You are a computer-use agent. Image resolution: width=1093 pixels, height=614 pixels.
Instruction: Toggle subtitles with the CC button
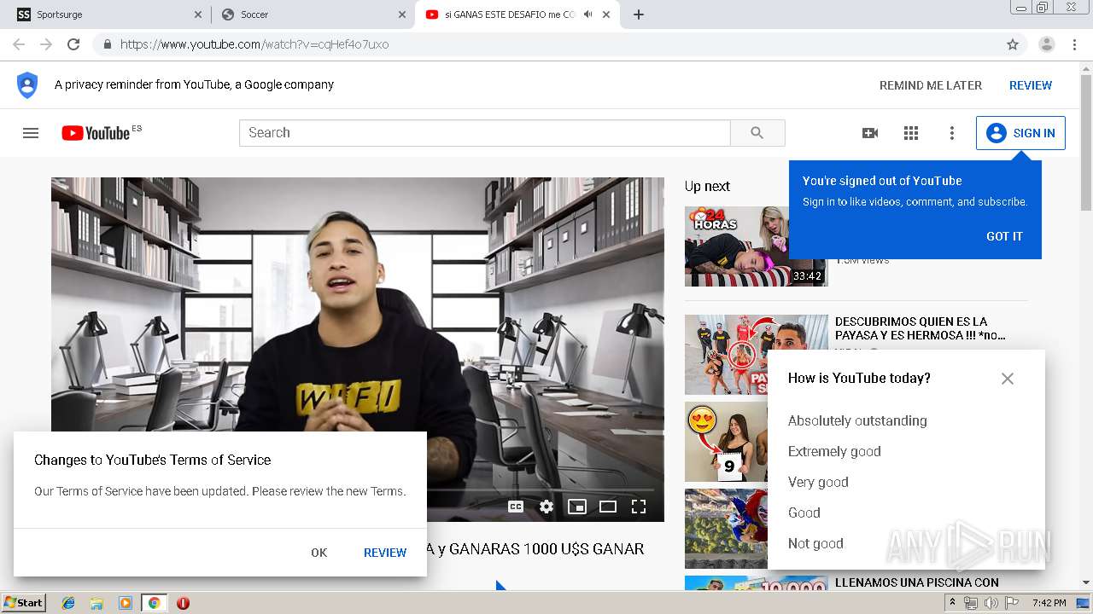point(516,507)
